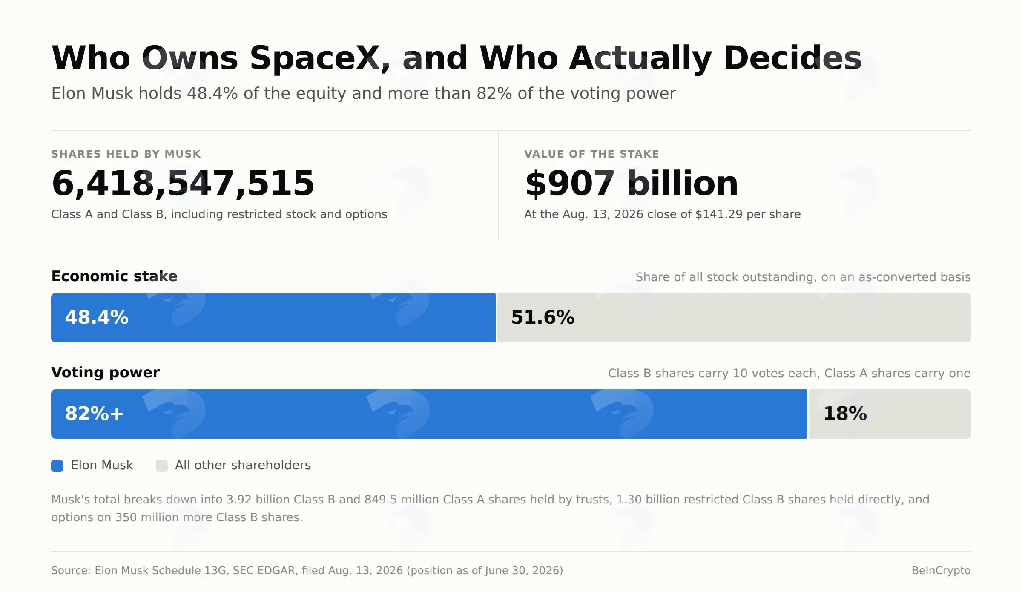Click the 82%+ voting power bar
The width and height of the screenshot is (1022, 592).
tap(429, 414)
